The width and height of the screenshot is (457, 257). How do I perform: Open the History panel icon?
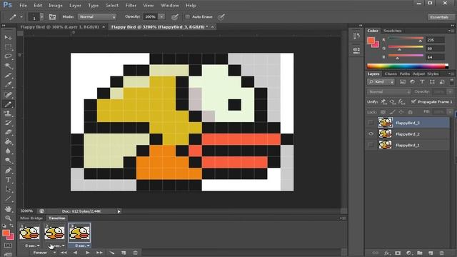point(356,36)
